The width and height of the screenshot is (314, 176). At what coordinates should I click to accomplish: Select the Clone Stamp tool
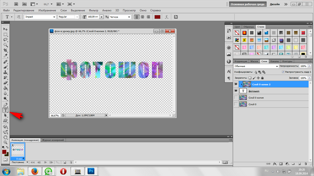(5, 72)
